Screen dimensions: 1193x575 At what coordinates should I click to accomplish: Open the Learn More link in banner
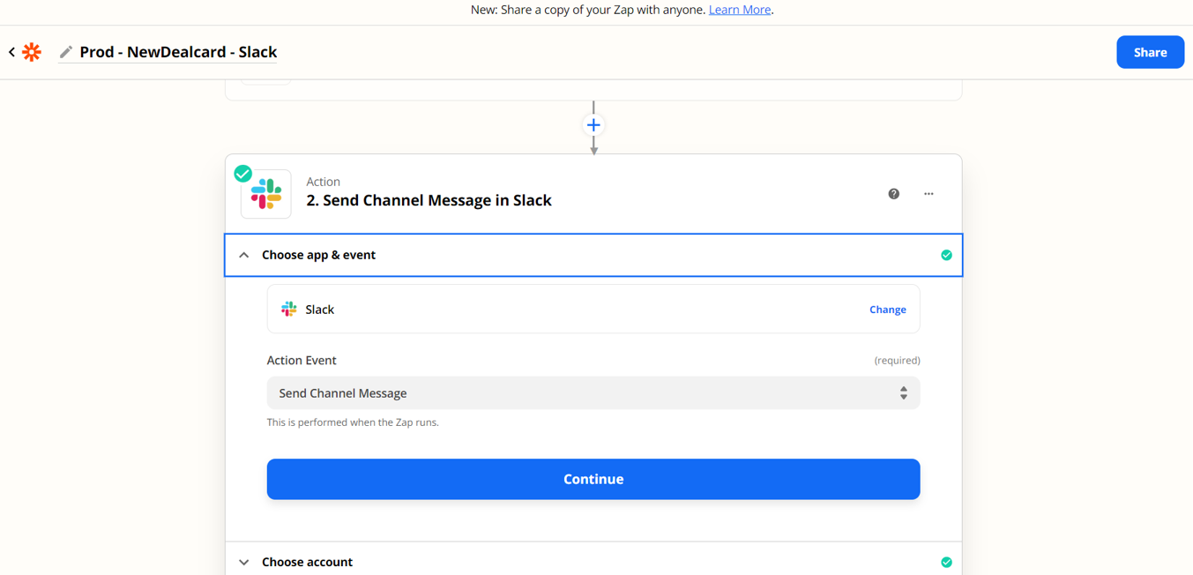tap(740, 10)
